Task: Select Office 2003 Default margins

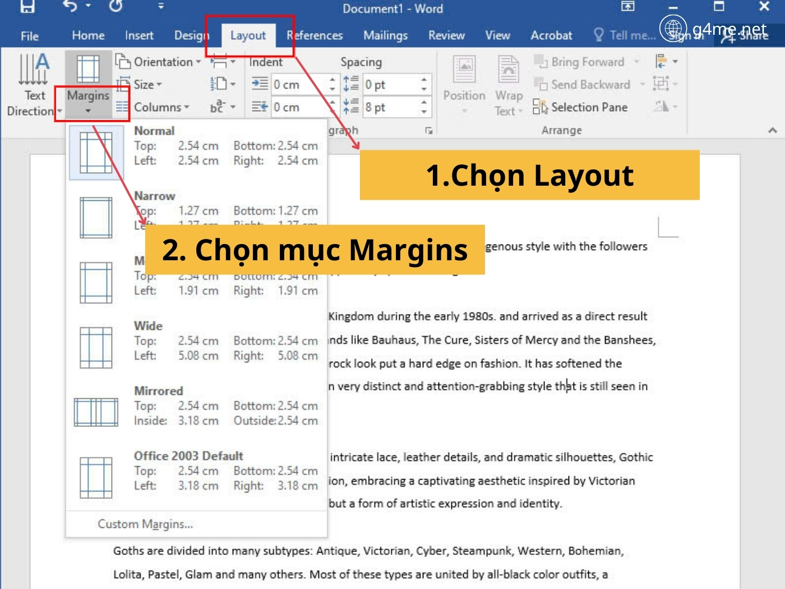Action: pos(196,478)
